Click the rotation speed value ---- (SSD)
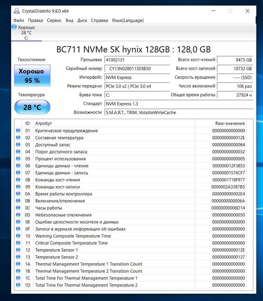The width and height of the screenshot is (263, 301). point(235,78)
